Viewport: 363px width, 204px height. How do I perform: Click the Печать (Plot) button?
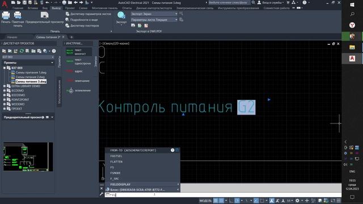(x=6, y=18)
